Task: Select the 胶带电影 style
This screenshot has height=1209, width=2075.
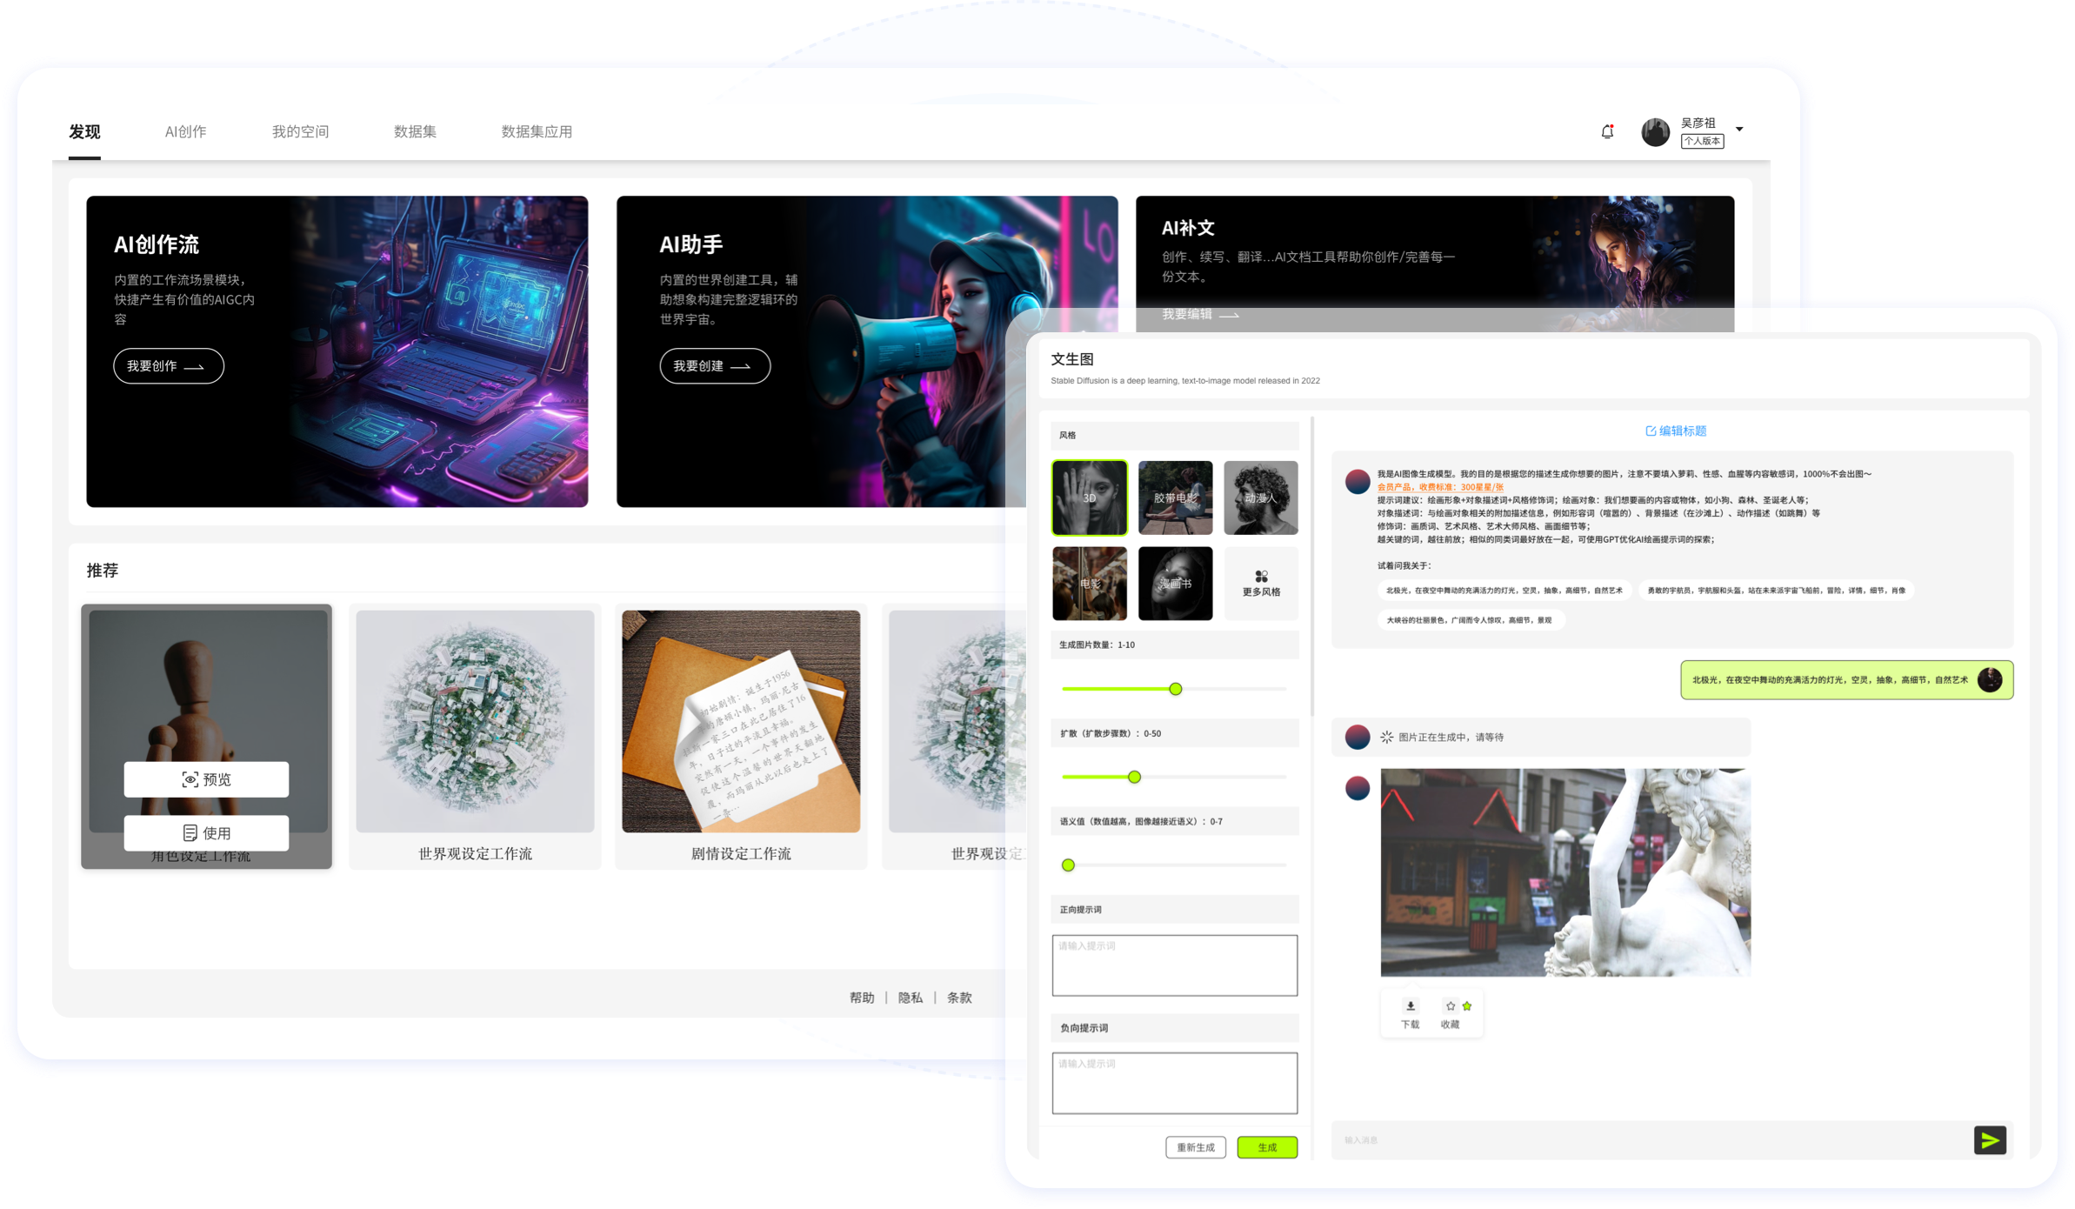Action: [1175, 498]
